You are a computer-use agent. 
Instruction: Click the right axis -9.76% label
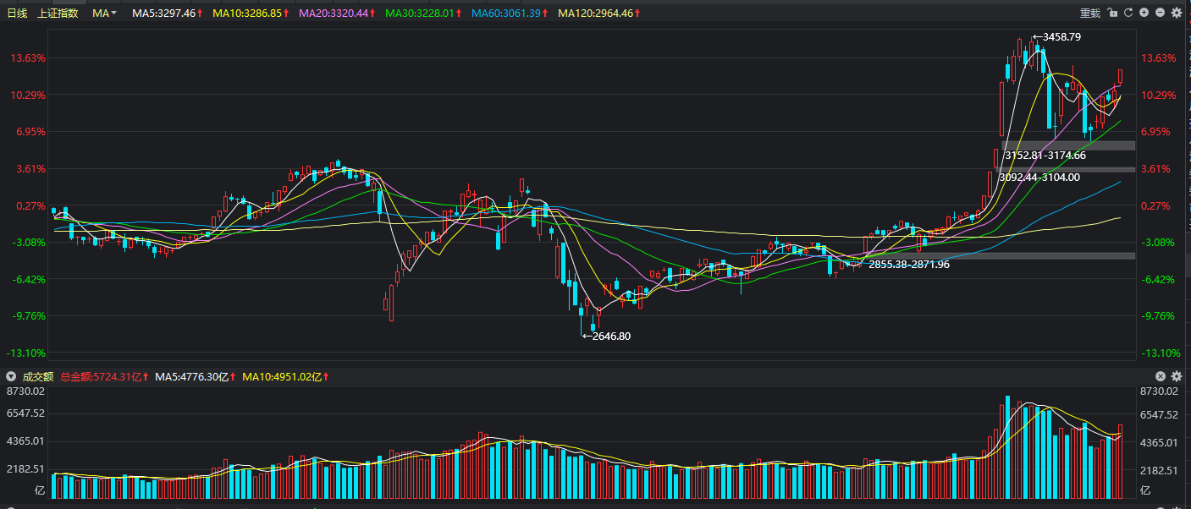[1159, 316]
